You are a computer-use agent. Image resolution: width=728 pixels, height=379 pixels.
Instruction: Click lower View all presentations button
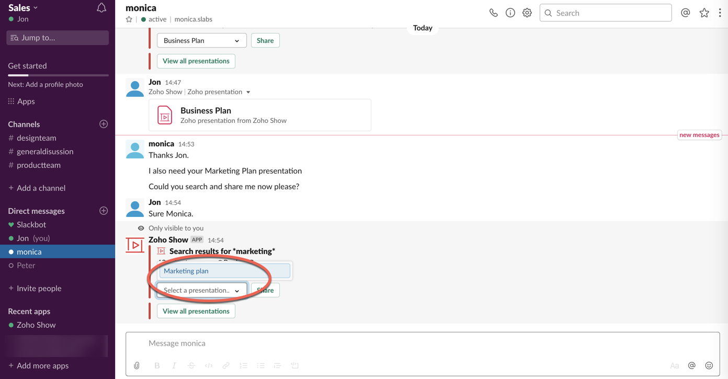(196, 311)
